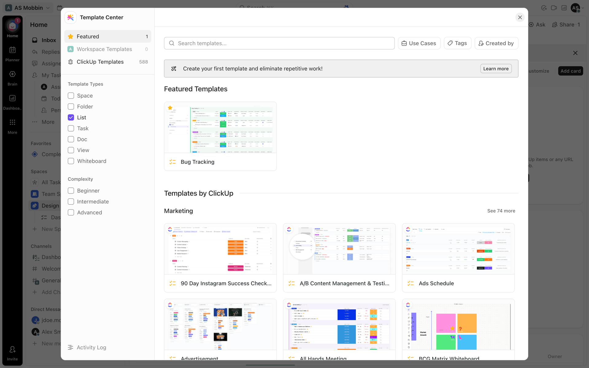
Task: Click the star badge on Bug Tracking thumbnail
Action: (x=170, y=108)
